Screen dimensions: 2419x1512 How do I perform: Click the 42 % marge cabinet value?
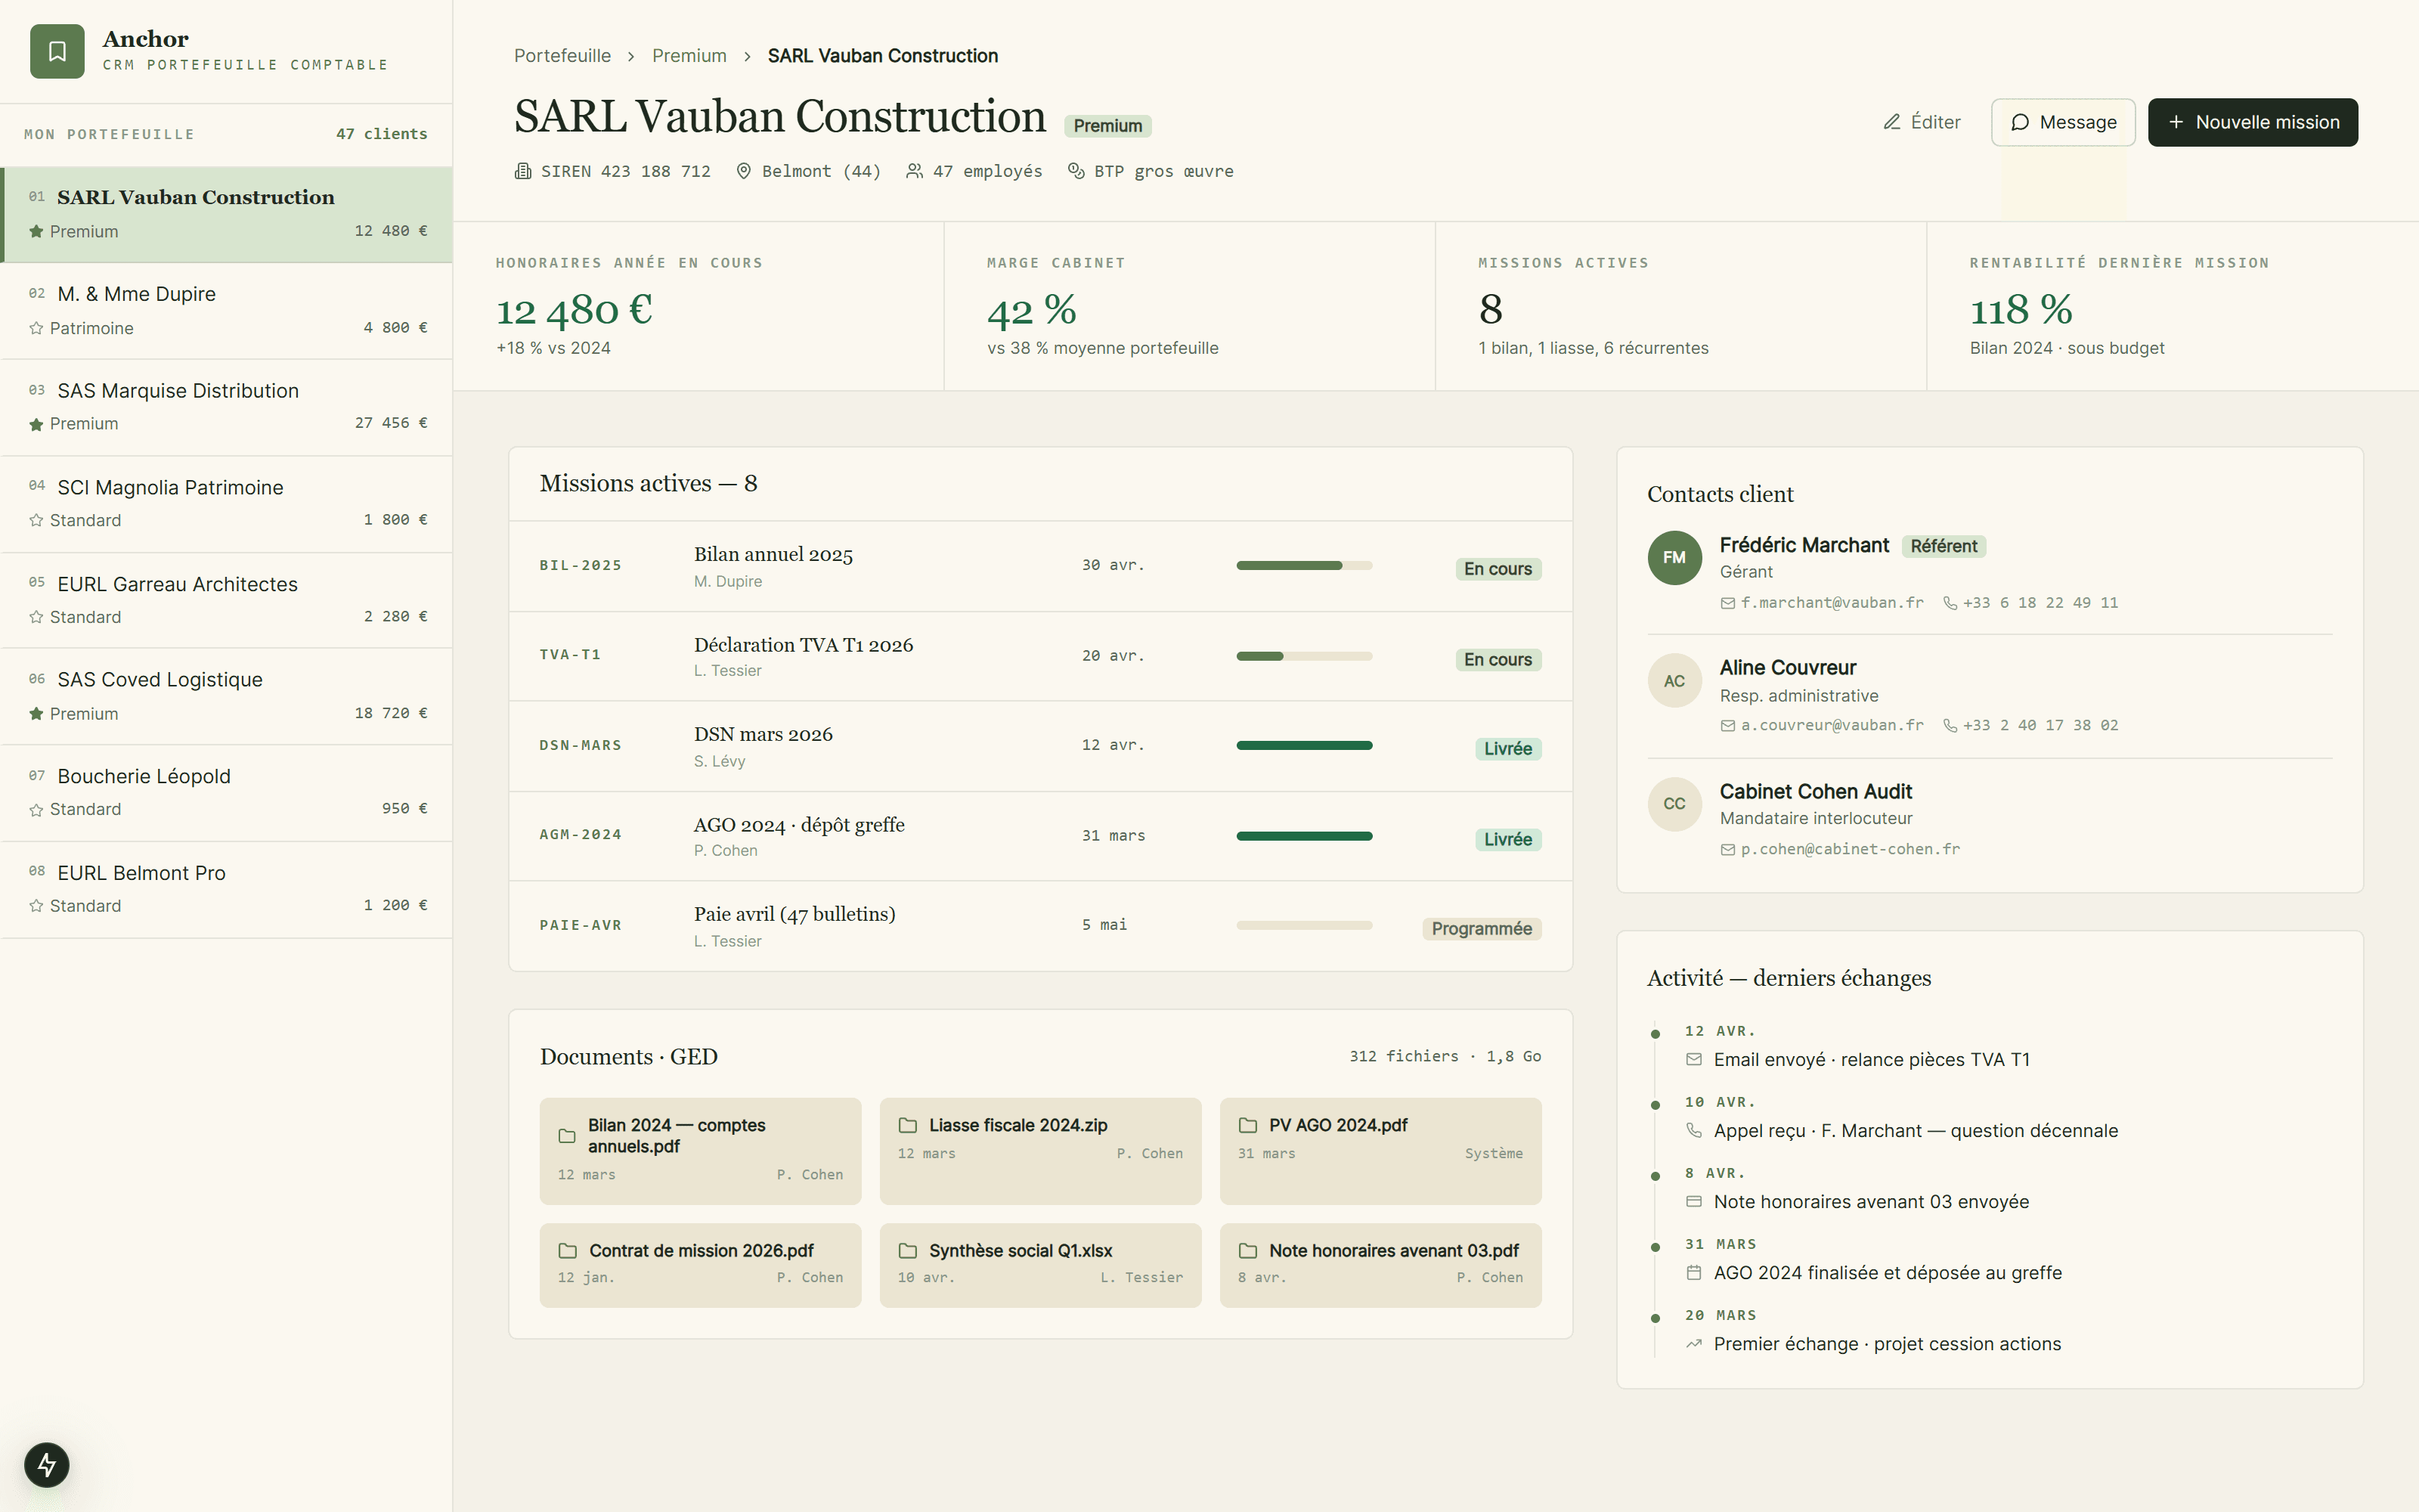point(1032,310)
